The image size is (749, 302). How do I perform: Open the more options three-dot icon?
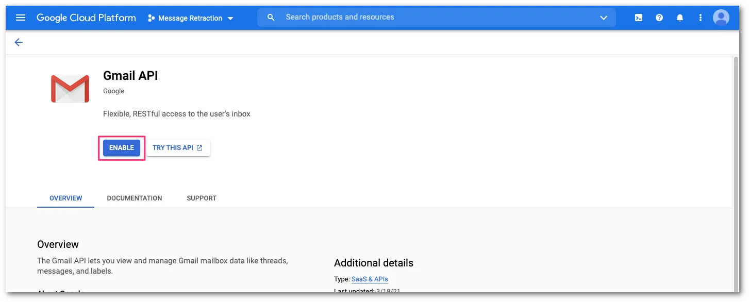tap(700, 17)
